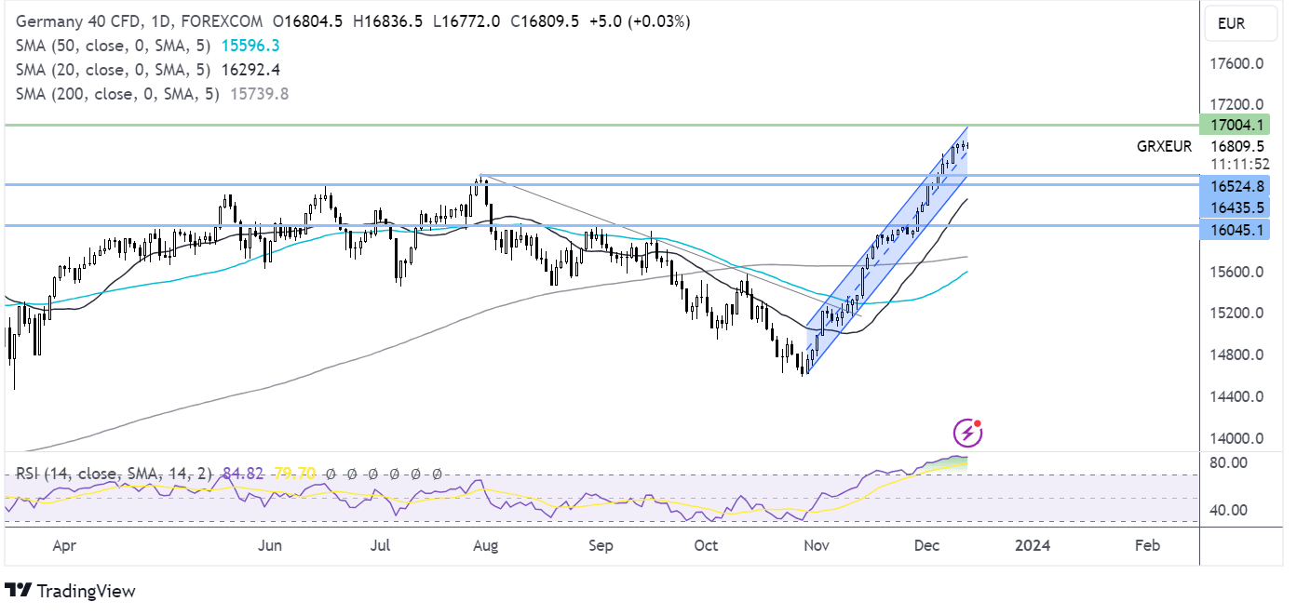Click the Jun label on time axis

[x=269, y=546]
